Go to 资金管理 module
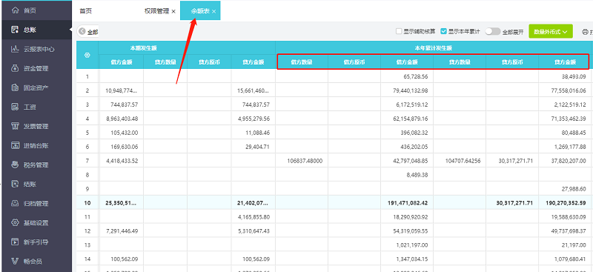The width and height of the screenshot is (593, 272). [x=36, y=68]
